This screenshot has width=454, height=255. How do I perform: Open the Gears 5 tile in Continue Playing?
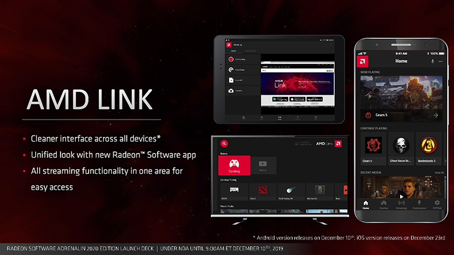tap(373, 148)
